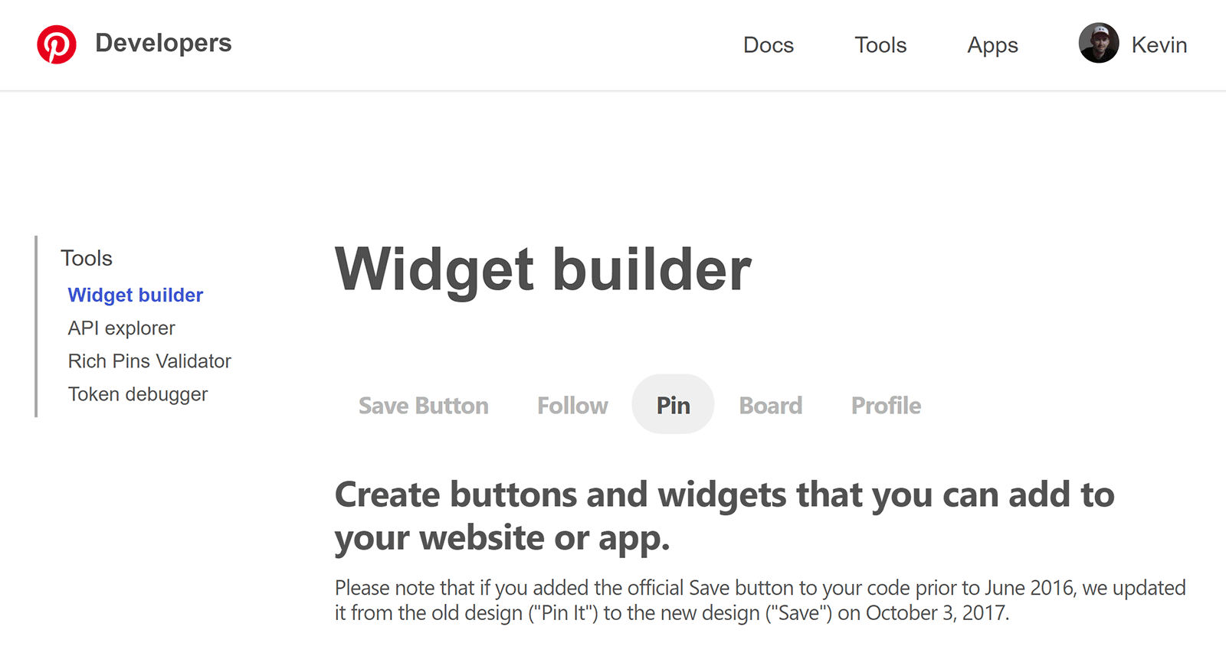Open the Board tab
This screenshot has height=656, width=1226.
tap(770, 405)
